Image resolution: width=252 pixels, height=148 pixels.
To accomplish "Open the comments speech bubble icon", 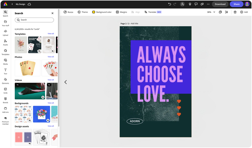I will coord(196,4).
